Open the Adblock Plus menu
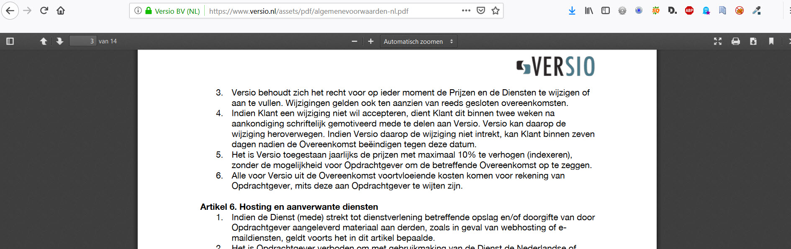791x249 pixels. [689, 11]
